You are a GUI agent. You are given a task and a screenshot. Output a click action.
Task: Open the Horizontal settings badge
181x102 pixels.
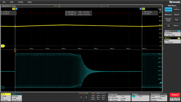119,97
